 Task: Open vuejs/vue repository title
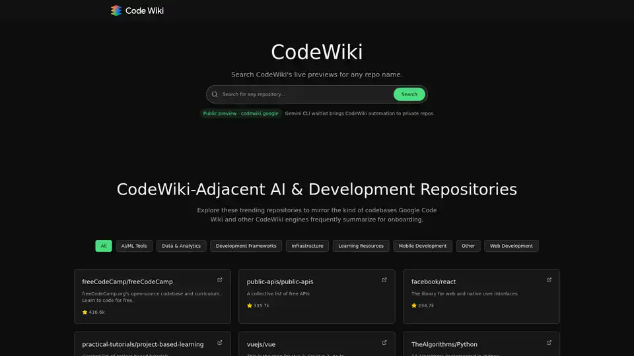(261, 344)
